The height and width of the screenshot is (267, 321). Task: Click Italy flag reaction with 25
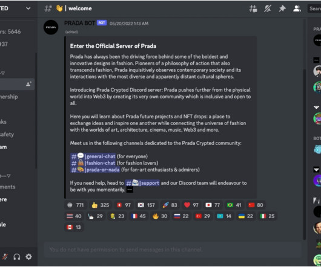tap(267, 216)
